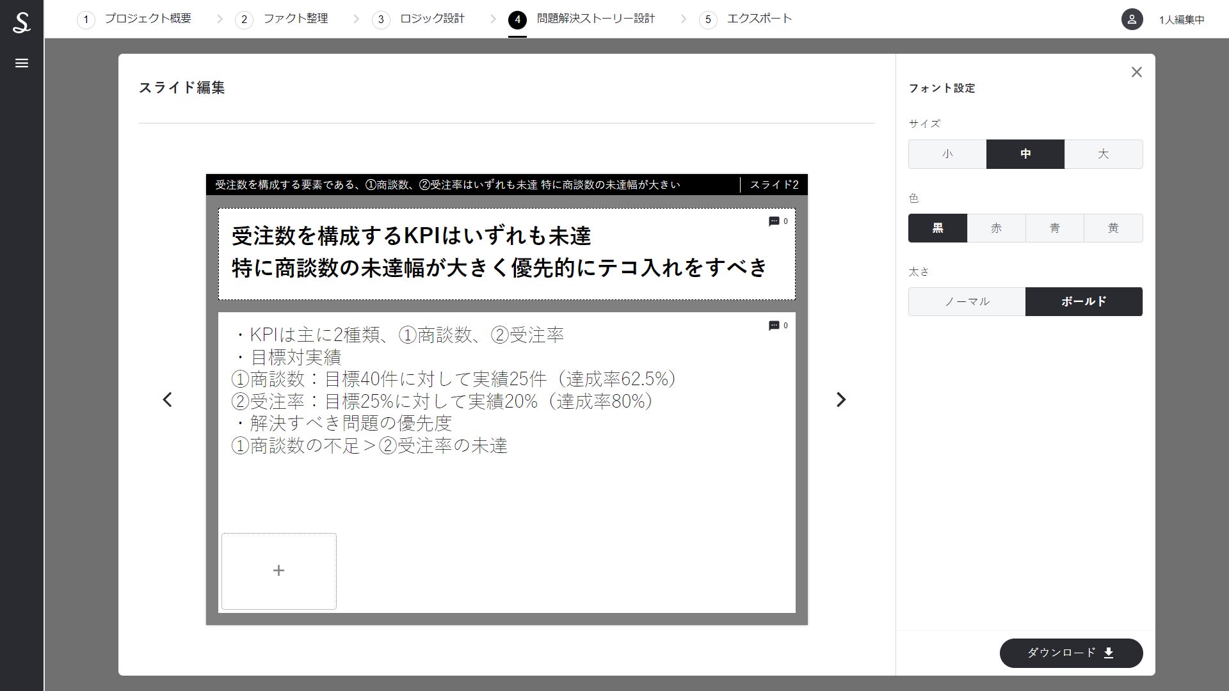Open the comment icon on the title box
The image size is (1229, 691).
(x=774, y=221)
